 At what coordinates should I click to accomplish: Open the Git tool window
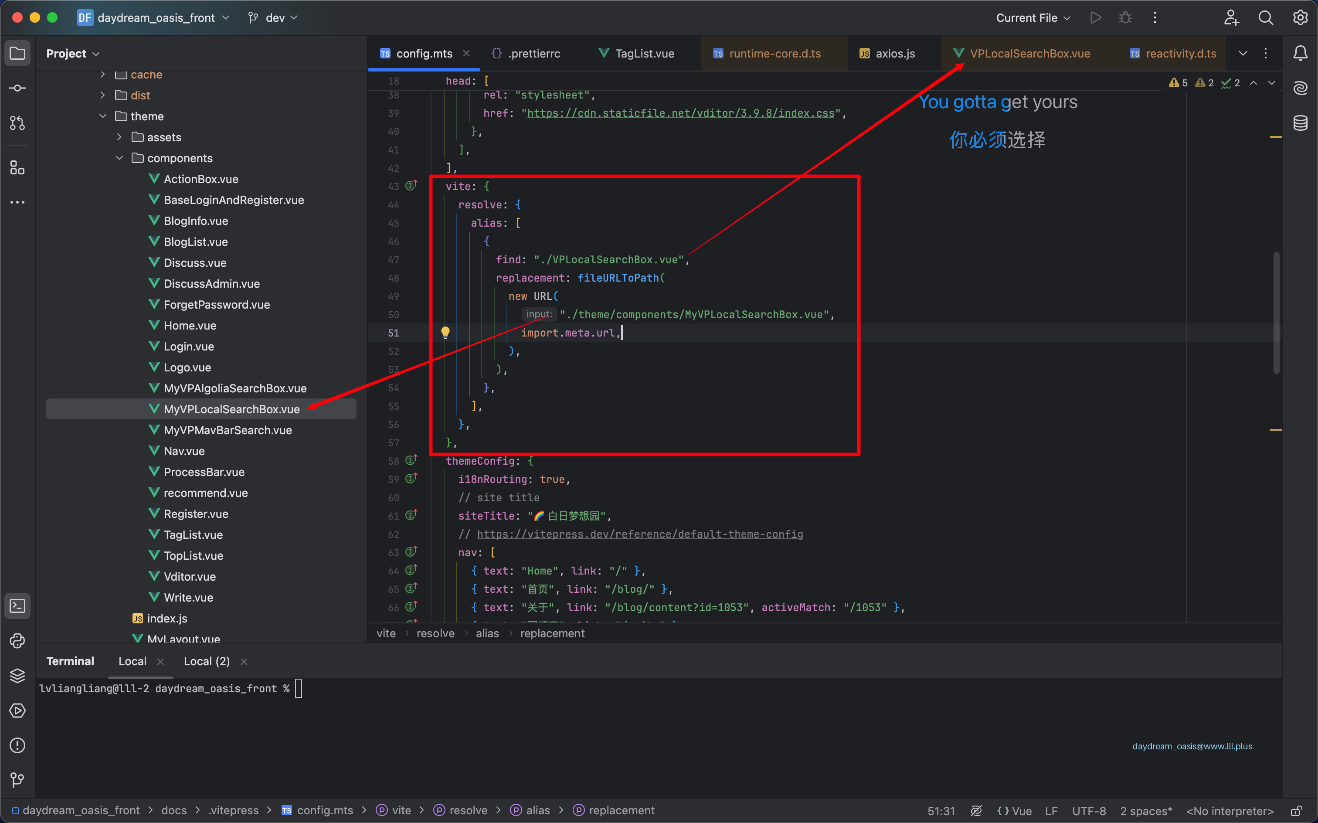click(17, 780)
